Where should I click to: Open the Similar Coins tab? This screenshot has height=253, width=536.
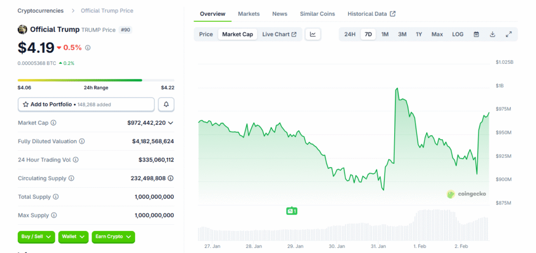[317, 14]
